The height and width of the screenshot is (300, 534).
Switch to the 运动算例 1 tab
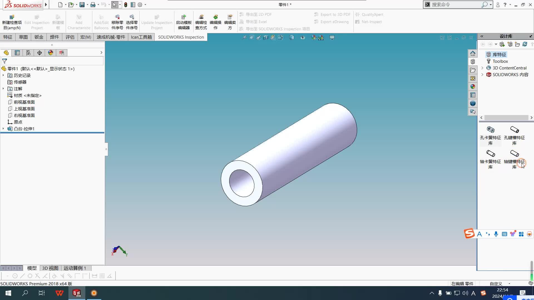74,268
